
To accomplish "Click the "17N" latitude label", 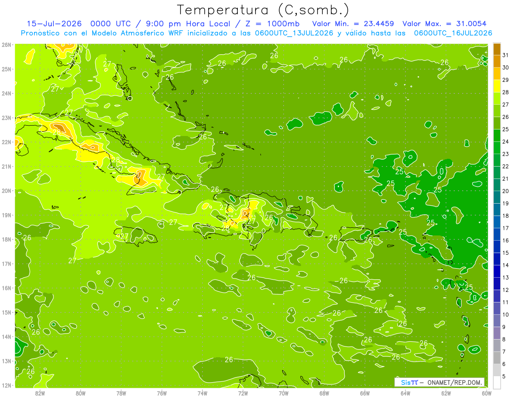I will pyautogui.click(x=6, y=264).
